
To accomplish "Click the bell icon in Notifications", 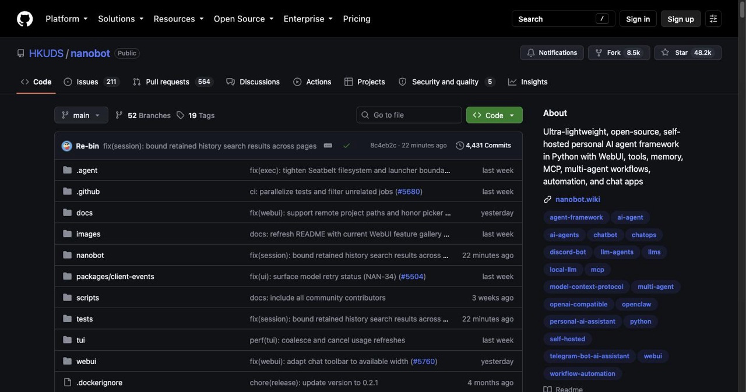I will tap(531, 52).
